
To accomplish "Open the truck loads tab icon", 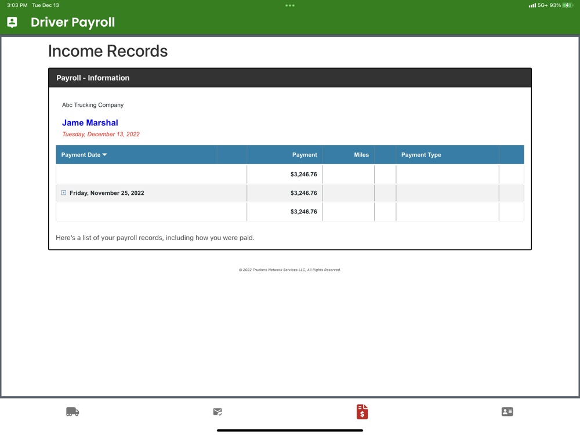I will coord(72,412).
